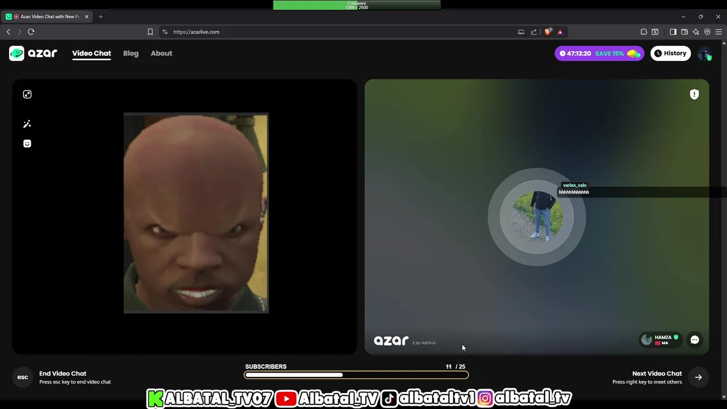Click the purple SAVE 15% gems offer
The width and height of the screenshot is (727, 409).
pos(599,53)
